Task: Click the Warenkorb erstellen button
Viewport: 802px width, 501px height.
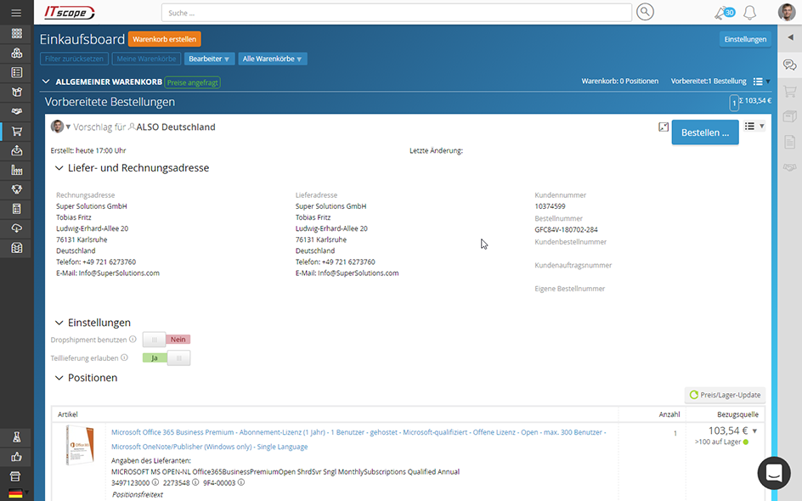Action: 165,39
